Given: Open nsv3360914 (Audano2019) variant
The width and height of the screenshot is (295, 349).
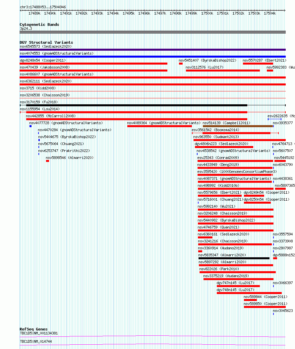Looking at the screenshot, I should click(x=221, y=248).
